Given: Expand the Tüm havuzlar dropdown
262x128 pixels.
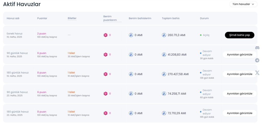Looking at the screenshot, I should pos(243,4).
